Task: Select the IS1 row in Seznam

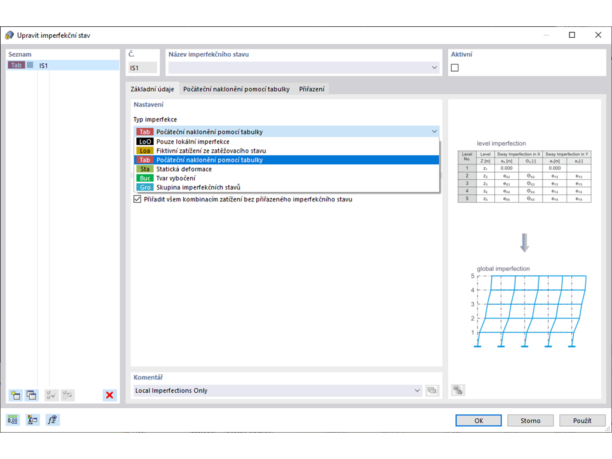Action: [x=63, y=65]
